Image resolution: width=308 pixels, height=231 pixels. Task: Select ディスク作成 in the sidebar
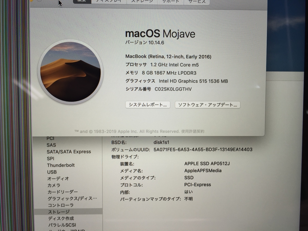61,218
